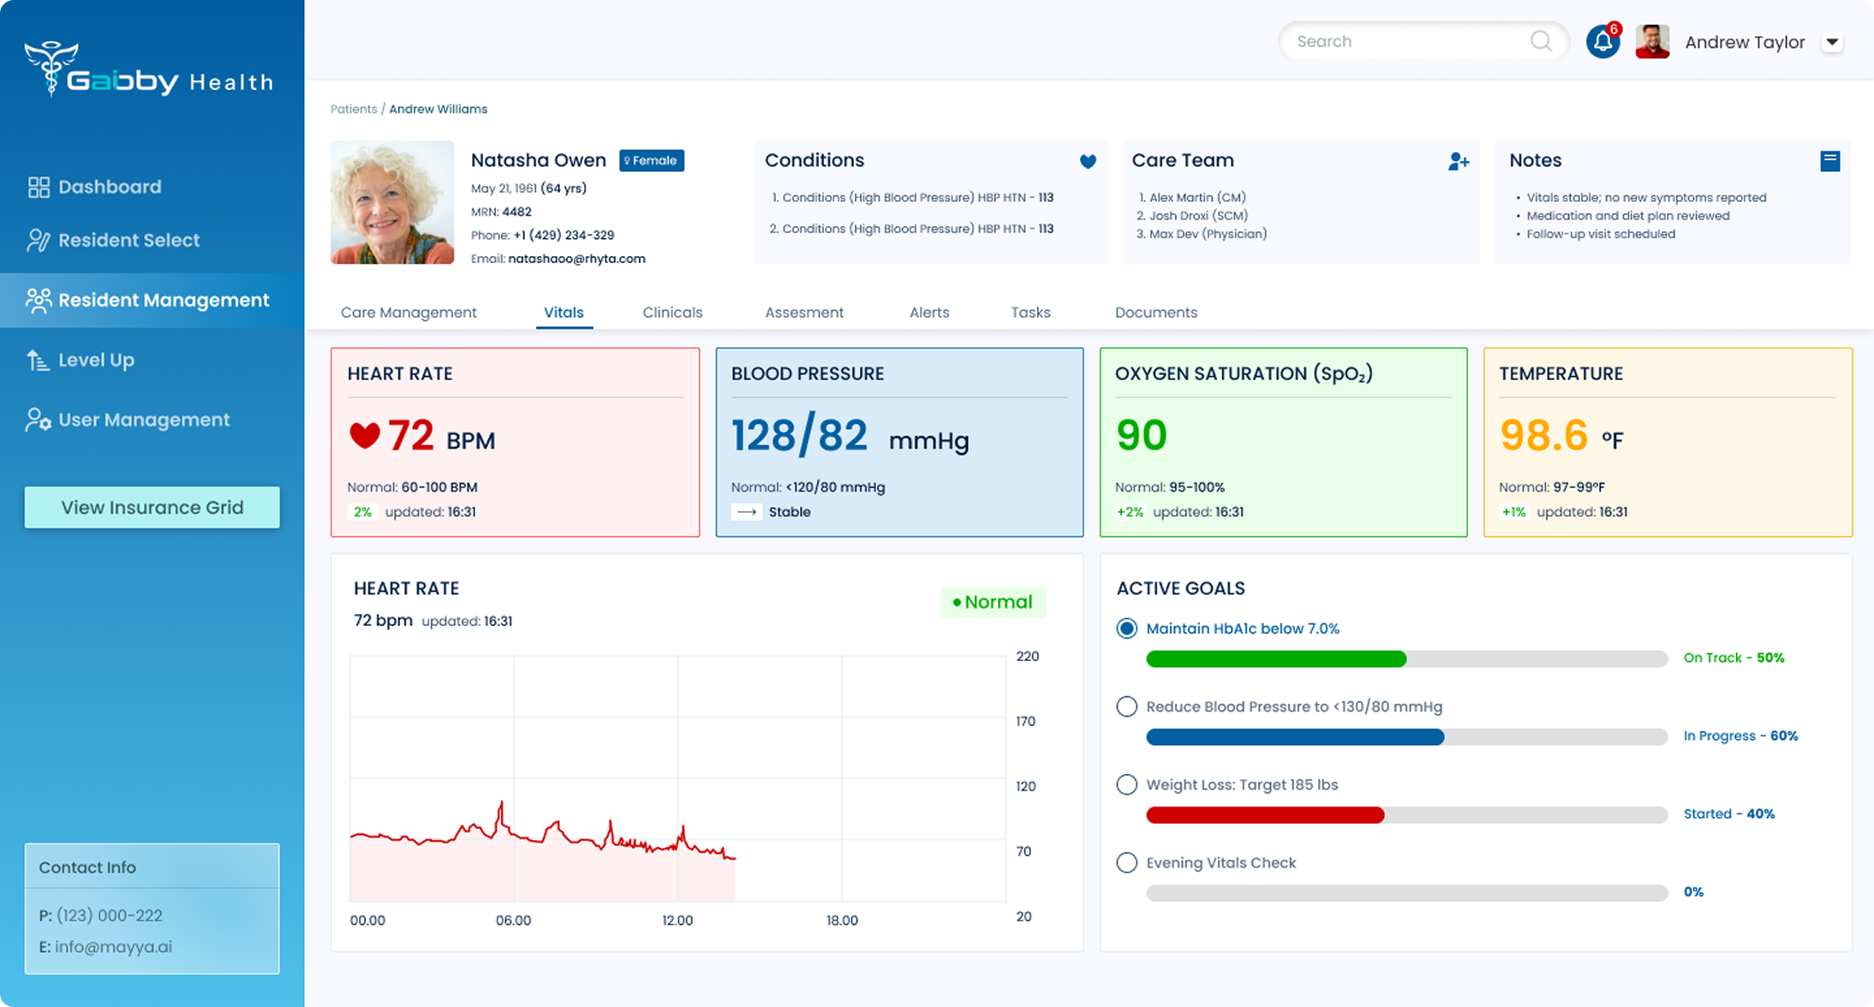Select Reduce Blood Pressure goal radio button
This screenshot has width=1874, height=1007.
coord(1126,706)
